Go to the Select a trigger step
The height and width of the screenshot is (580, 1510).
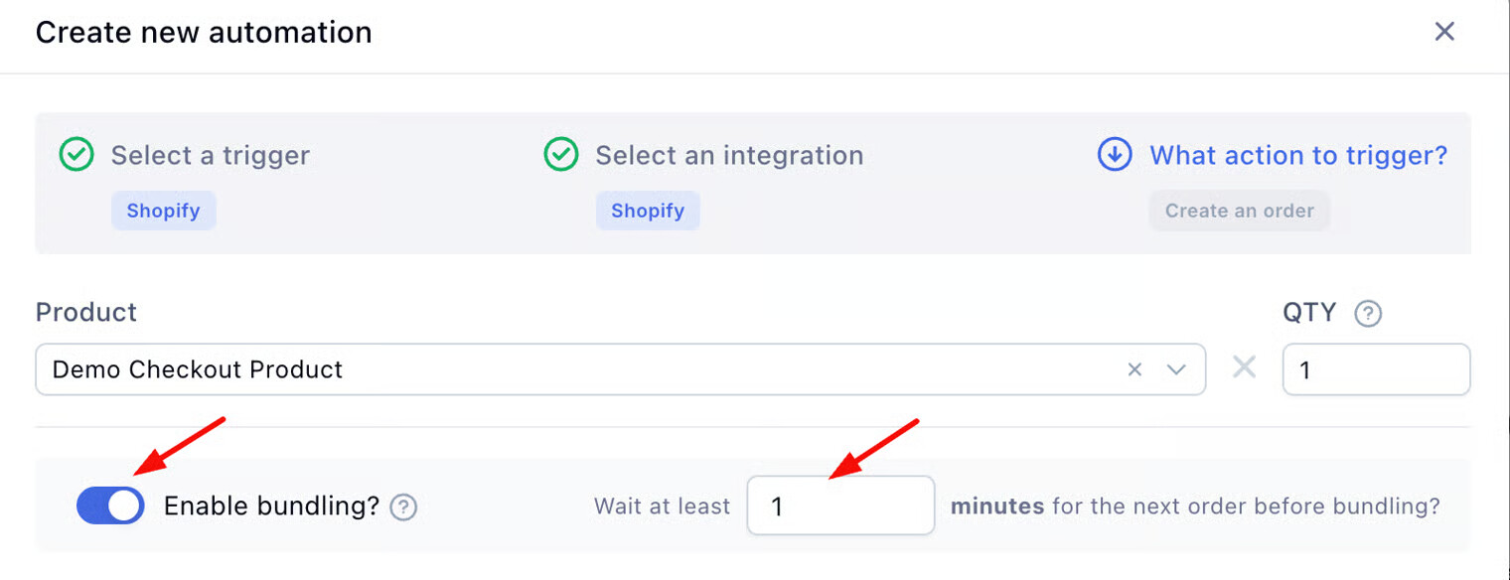[x=210, y=156]
